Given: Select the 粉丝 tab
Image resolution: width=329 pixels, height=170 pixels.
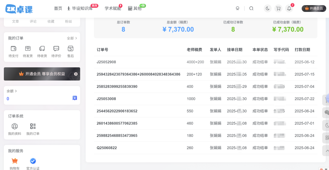Looking at the screenshot, I should pyautogui.click(x=69, y=21).
